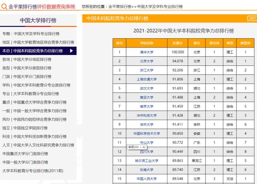
Task: Click the 中国大学排行榜 sidebar heading
Action: coord(38,20)
